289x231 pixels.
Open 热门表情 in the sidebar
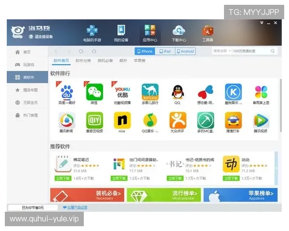[x=27, y=115]
